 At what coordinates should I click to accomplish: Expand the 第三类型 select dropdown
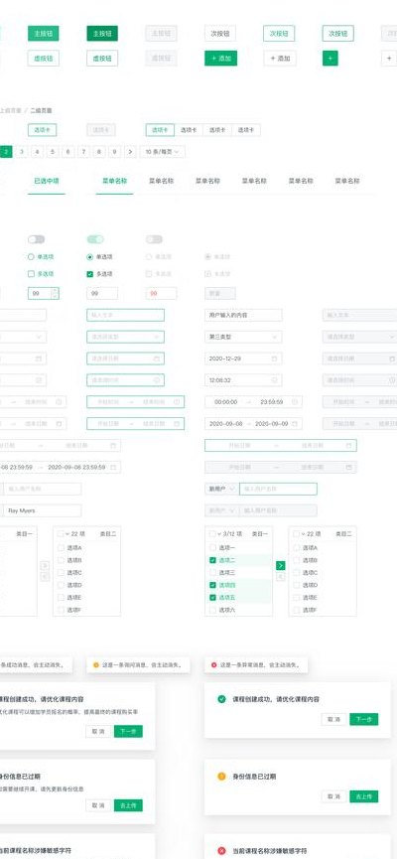pyautogui.click(x=244, y=337)
